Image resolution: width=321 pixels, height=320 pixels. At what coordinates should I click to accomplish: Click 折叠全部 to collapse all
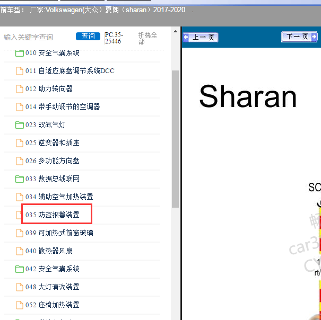[148, 38]
